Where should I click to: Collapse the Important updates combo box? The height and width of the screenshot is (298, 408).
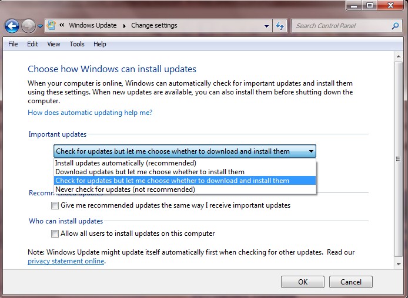coord(185,151)
